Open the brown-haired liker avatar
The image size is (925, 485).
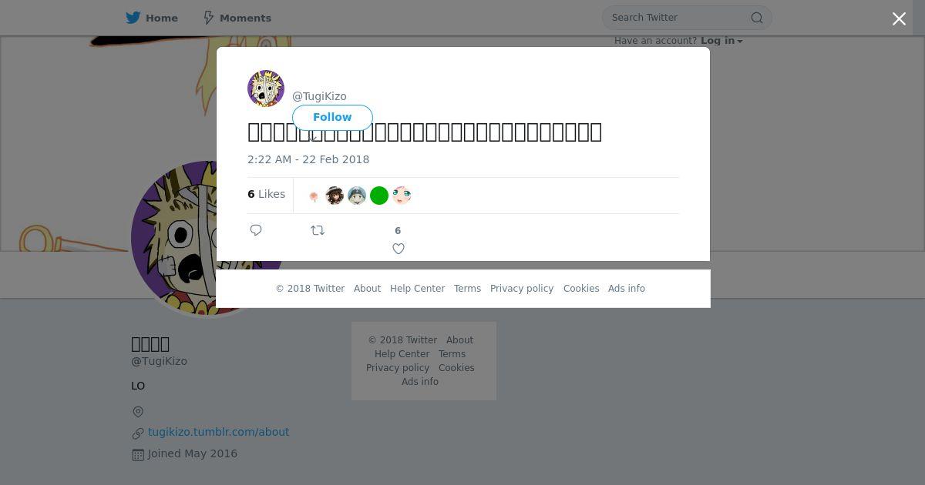(x=335, y=196)
